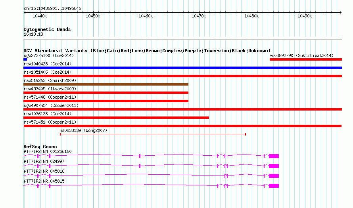Open the esv3892790 (Suktitipat2014) label

301,55
